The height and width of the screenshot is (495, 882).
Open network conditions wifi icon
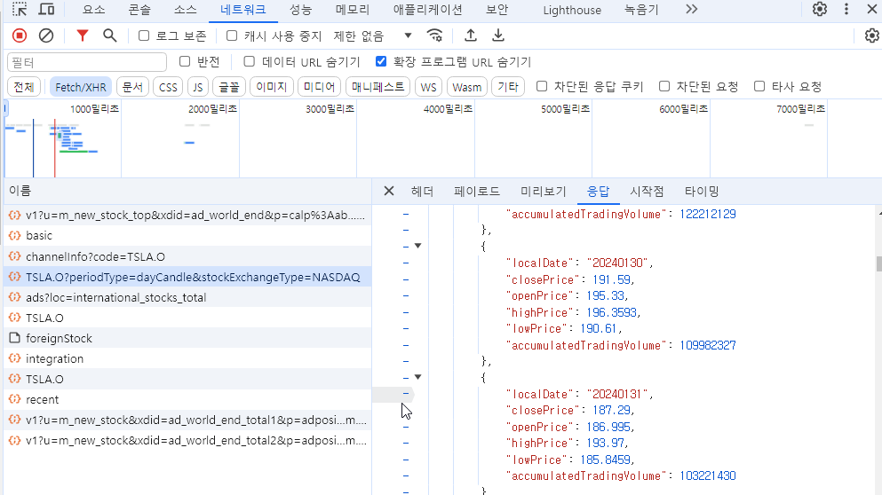[x=435, y=35]
